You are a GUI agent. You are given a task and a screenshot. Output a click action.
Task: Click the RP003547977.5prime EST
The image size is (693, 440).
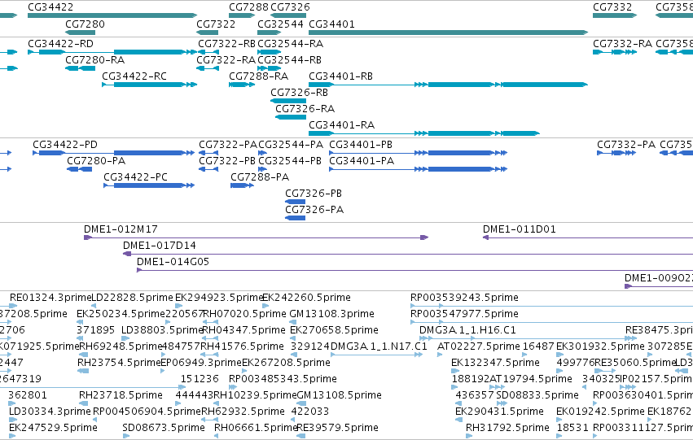pos(551,322)
